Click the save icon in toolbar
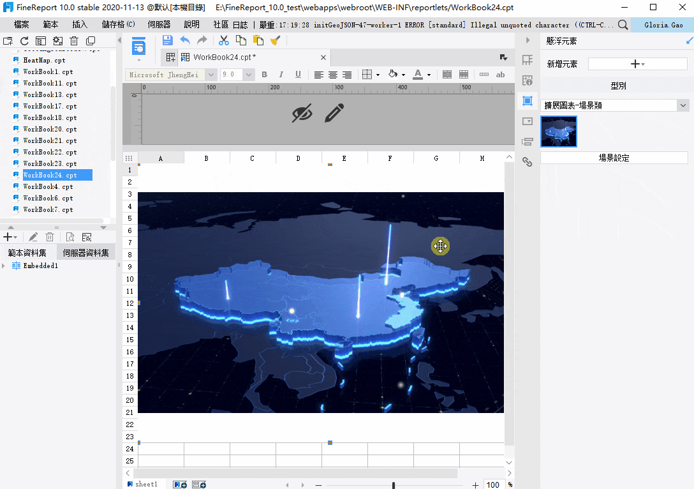The height and width of the screenshot is (489, 694). pos(167,40)
